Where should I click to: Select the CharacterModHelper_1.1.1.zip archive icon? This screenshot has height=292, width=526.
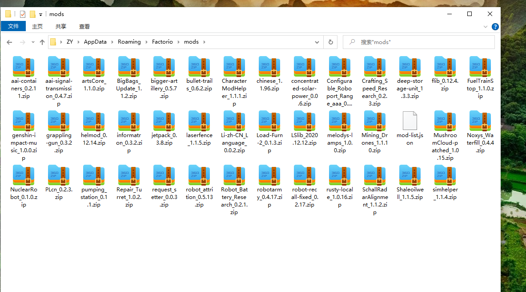coord(234,66)
